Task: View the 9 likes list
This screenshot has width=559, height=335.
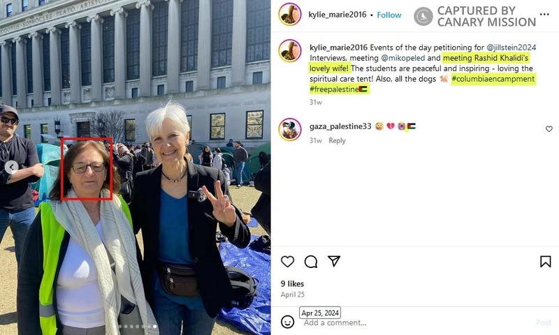Action: [x=292, y=284]
